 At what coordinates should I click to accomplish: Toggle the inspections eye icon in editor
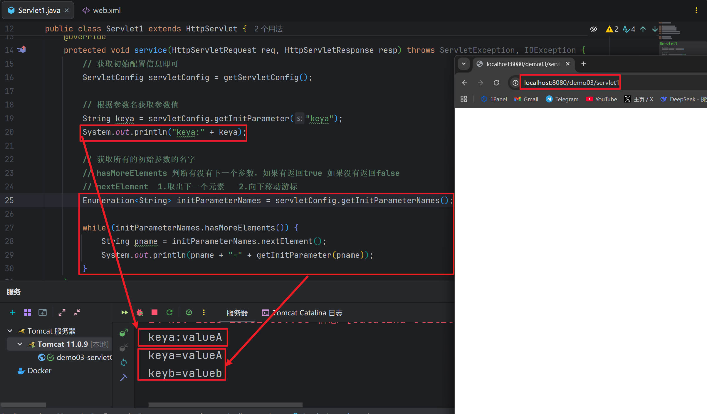[x=594, y=29]
